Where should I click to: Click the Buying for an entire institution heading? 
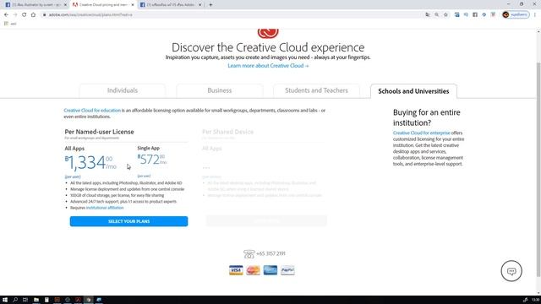coord(427,117)
